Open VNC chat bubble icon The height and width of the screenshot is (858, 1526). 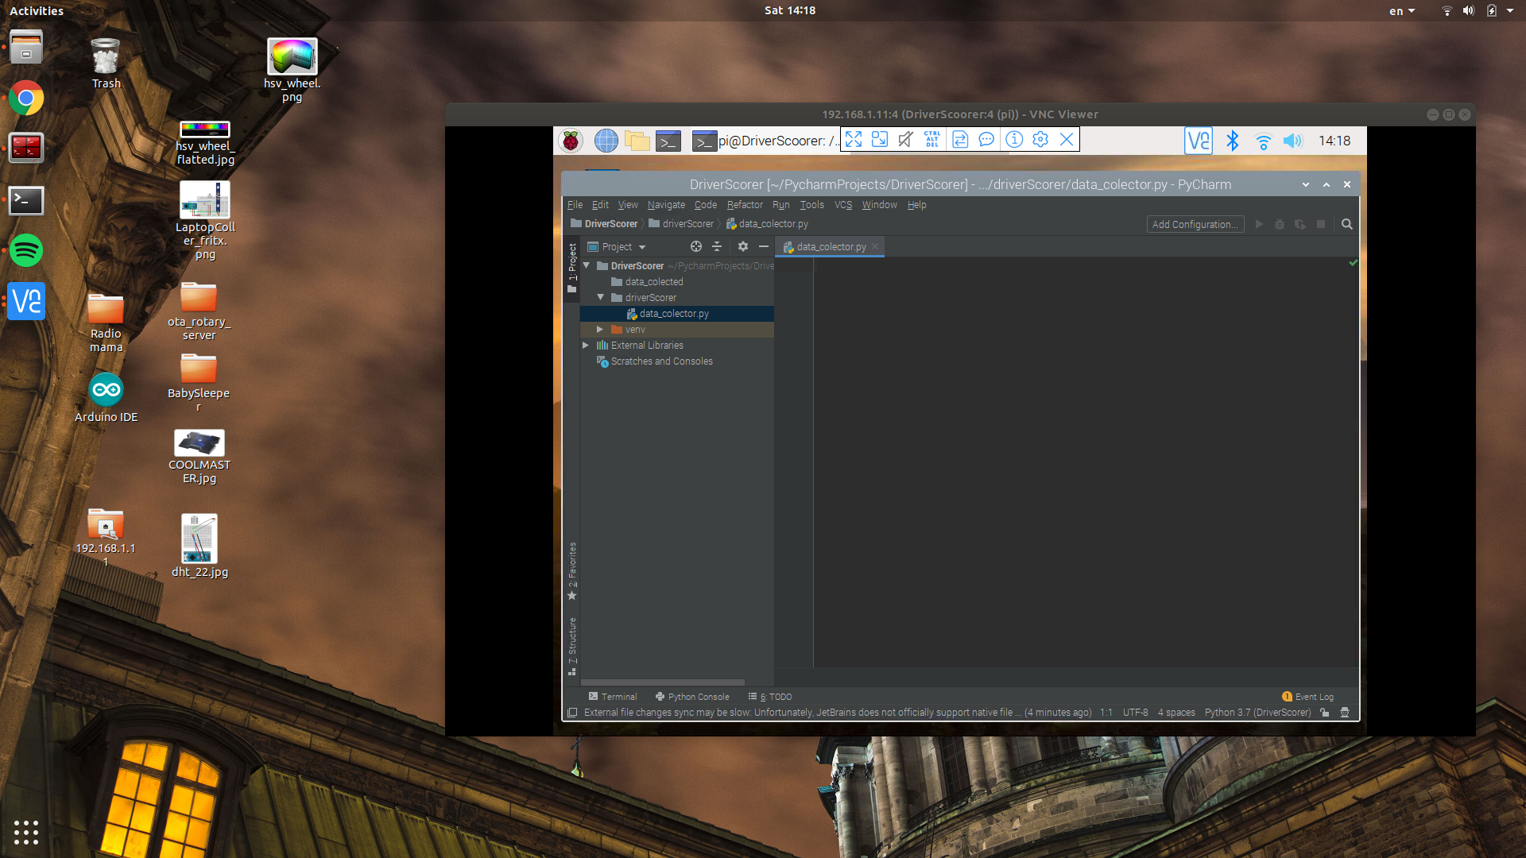(x=986, y=140)
